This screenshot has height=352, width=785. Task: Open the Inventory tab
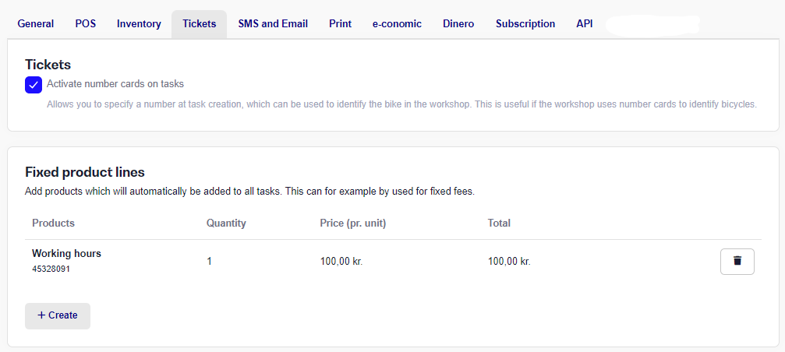140,23
